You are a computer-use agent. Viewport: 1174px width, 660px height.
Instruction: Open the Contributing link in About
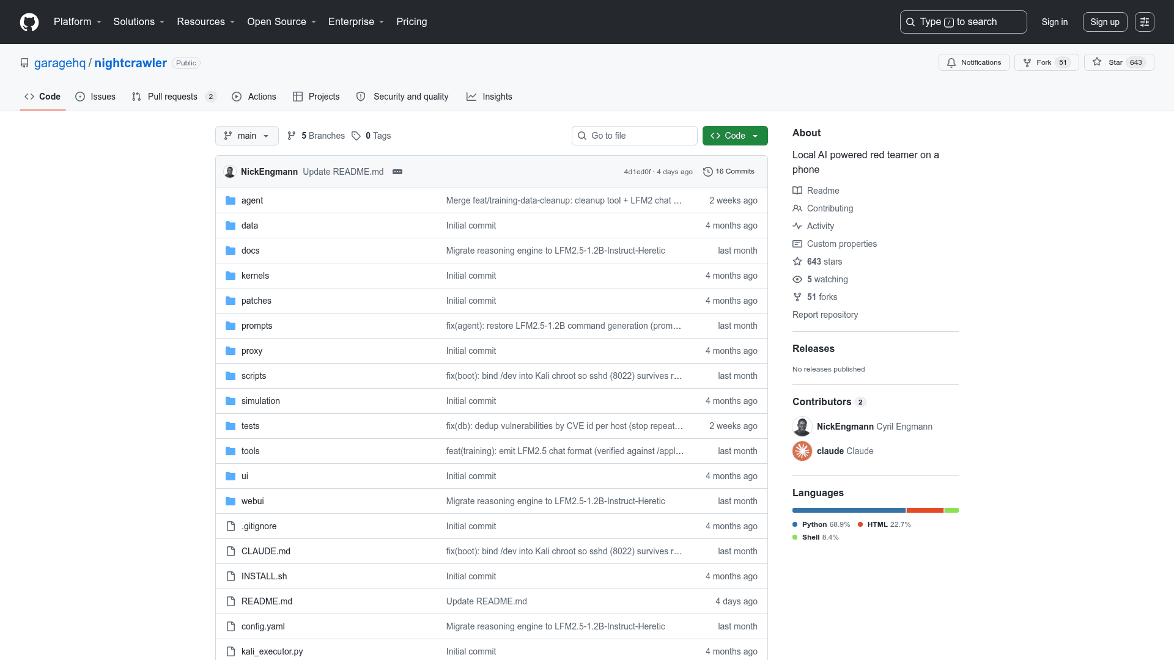click(830, 208)
